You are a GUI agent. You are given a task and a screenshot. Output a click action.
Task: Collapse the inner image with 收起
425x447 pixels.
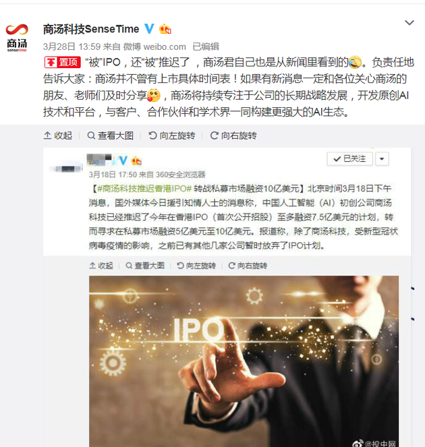pos(101,266)
